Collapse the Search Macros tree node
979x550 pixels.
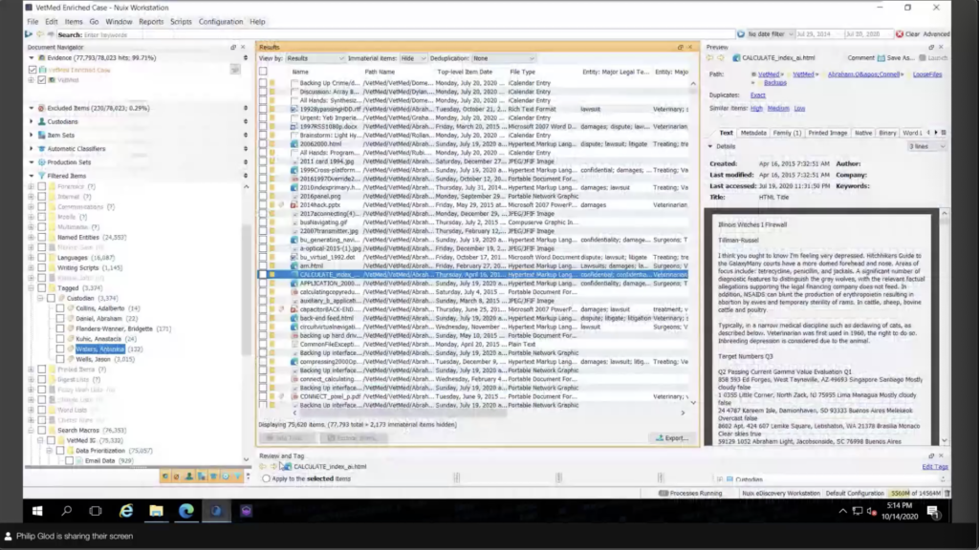[x=32, y=431]
